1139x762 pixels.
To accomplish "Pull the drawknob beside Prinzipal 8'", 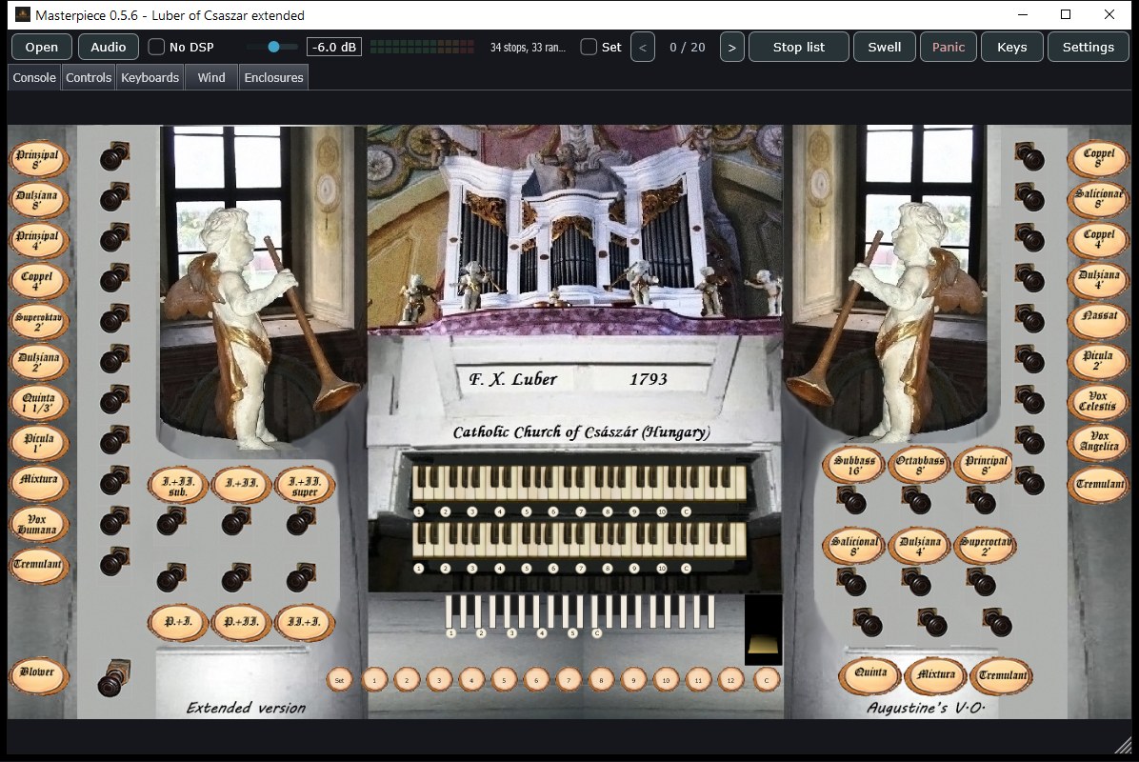I will pos(114,156).
